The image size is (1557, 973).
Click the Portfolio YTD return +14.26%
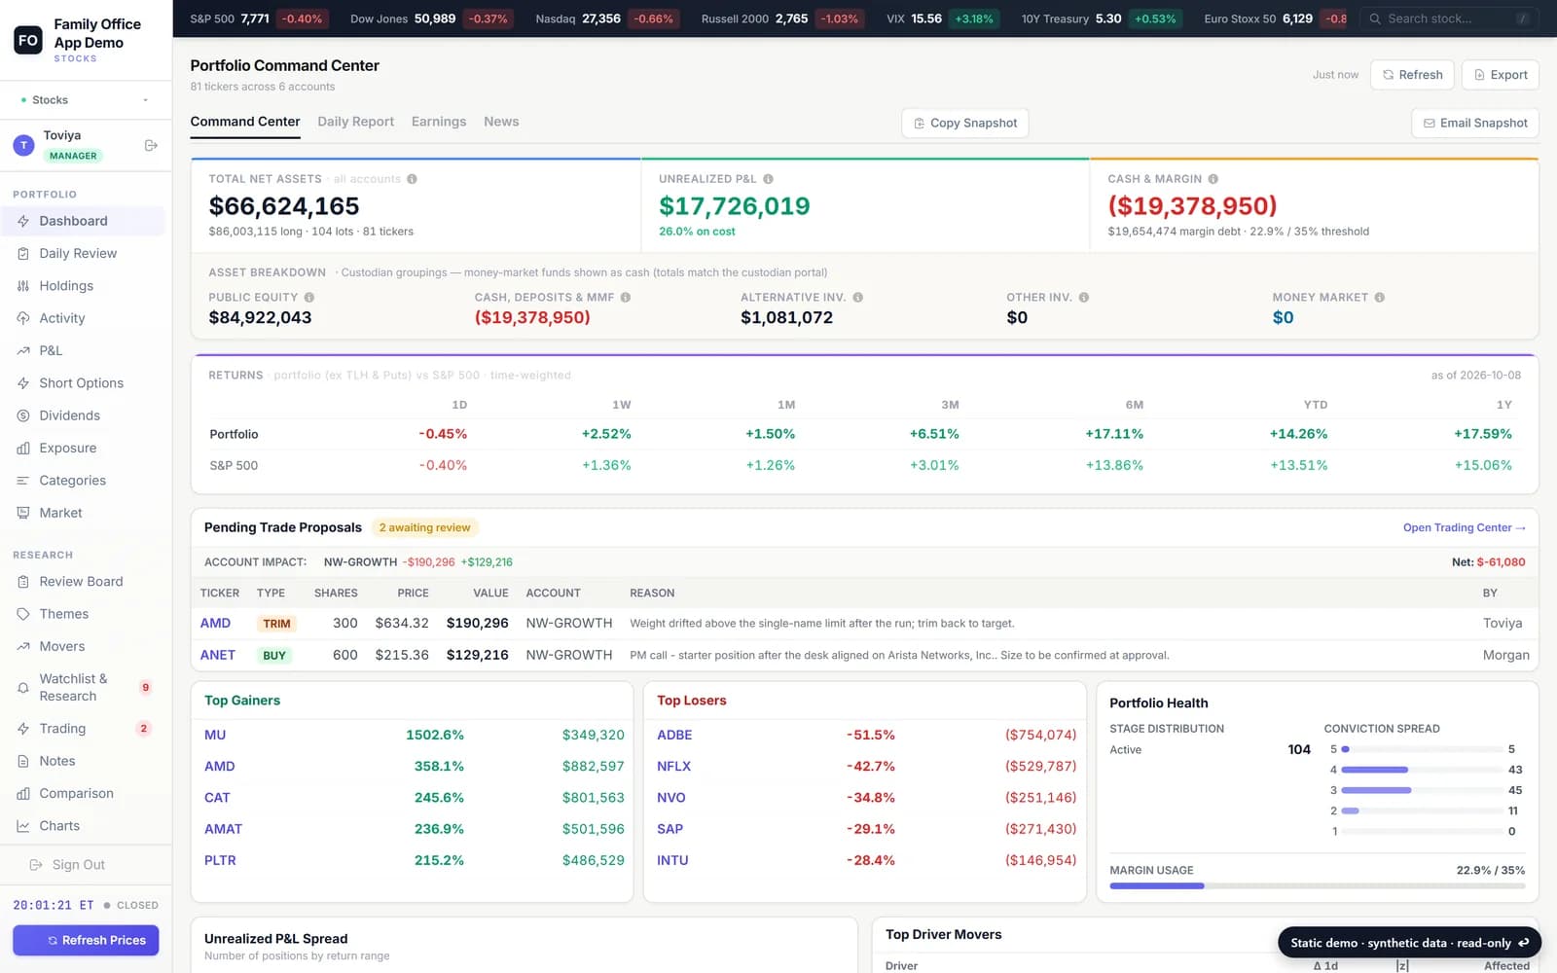click(1298, 434)
